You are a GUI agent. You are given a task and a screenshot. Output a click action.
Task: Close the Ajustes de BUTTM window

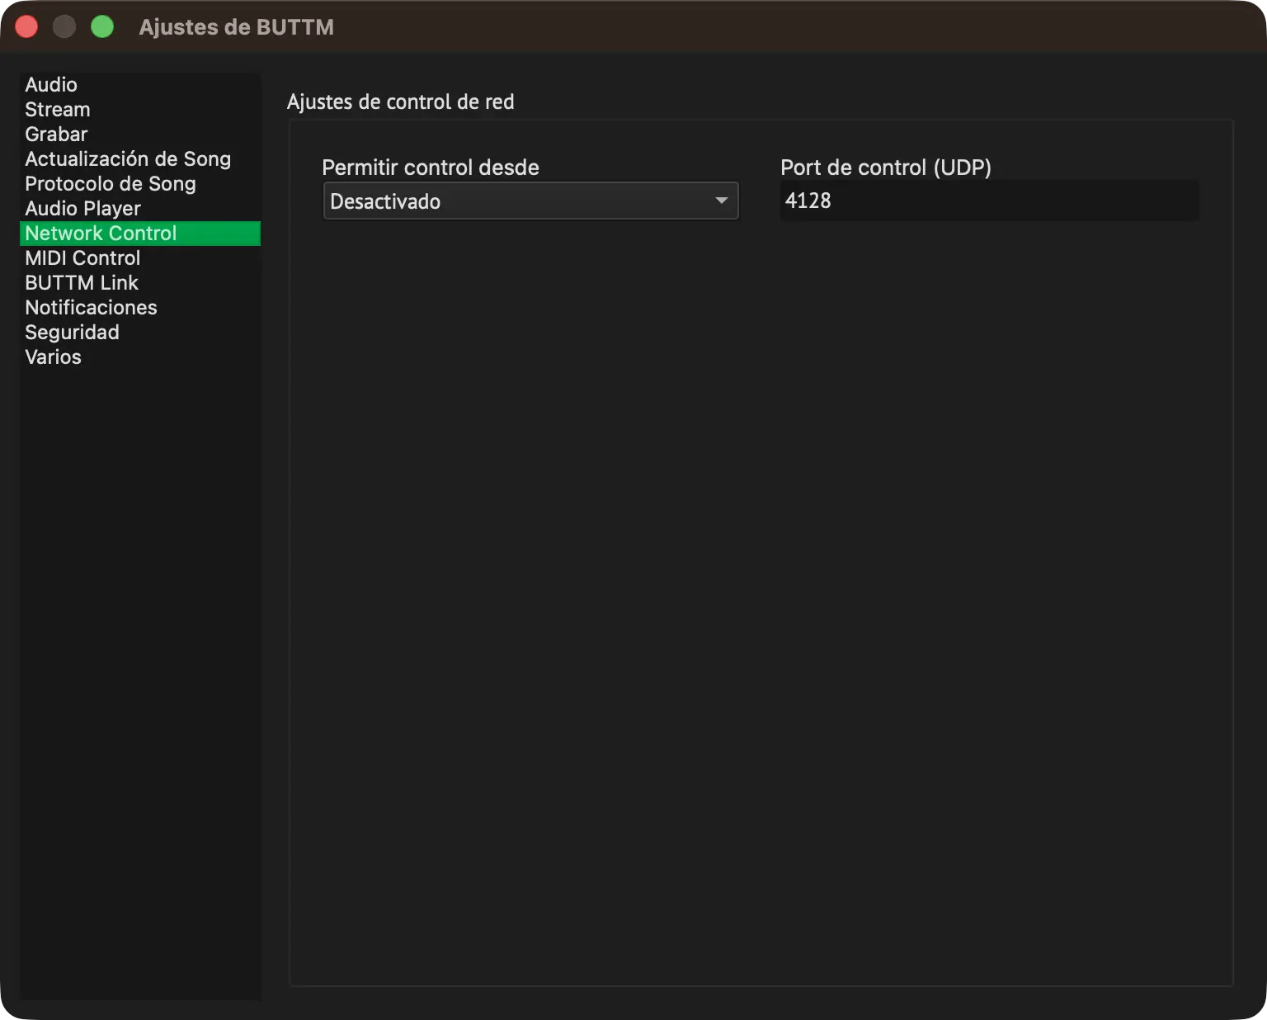tap(27, 26)
